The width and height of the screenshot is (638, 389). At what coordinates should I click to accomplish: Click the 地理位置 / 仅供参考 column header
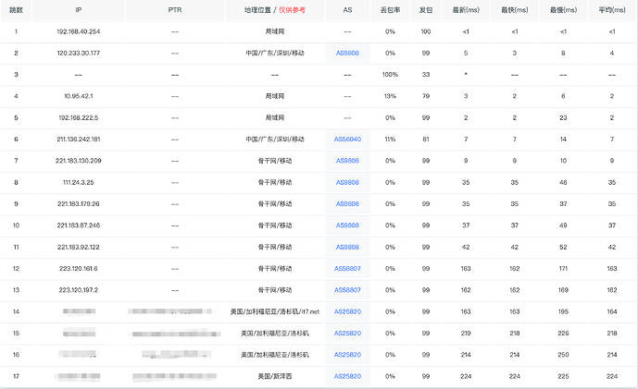coord(275,10)
